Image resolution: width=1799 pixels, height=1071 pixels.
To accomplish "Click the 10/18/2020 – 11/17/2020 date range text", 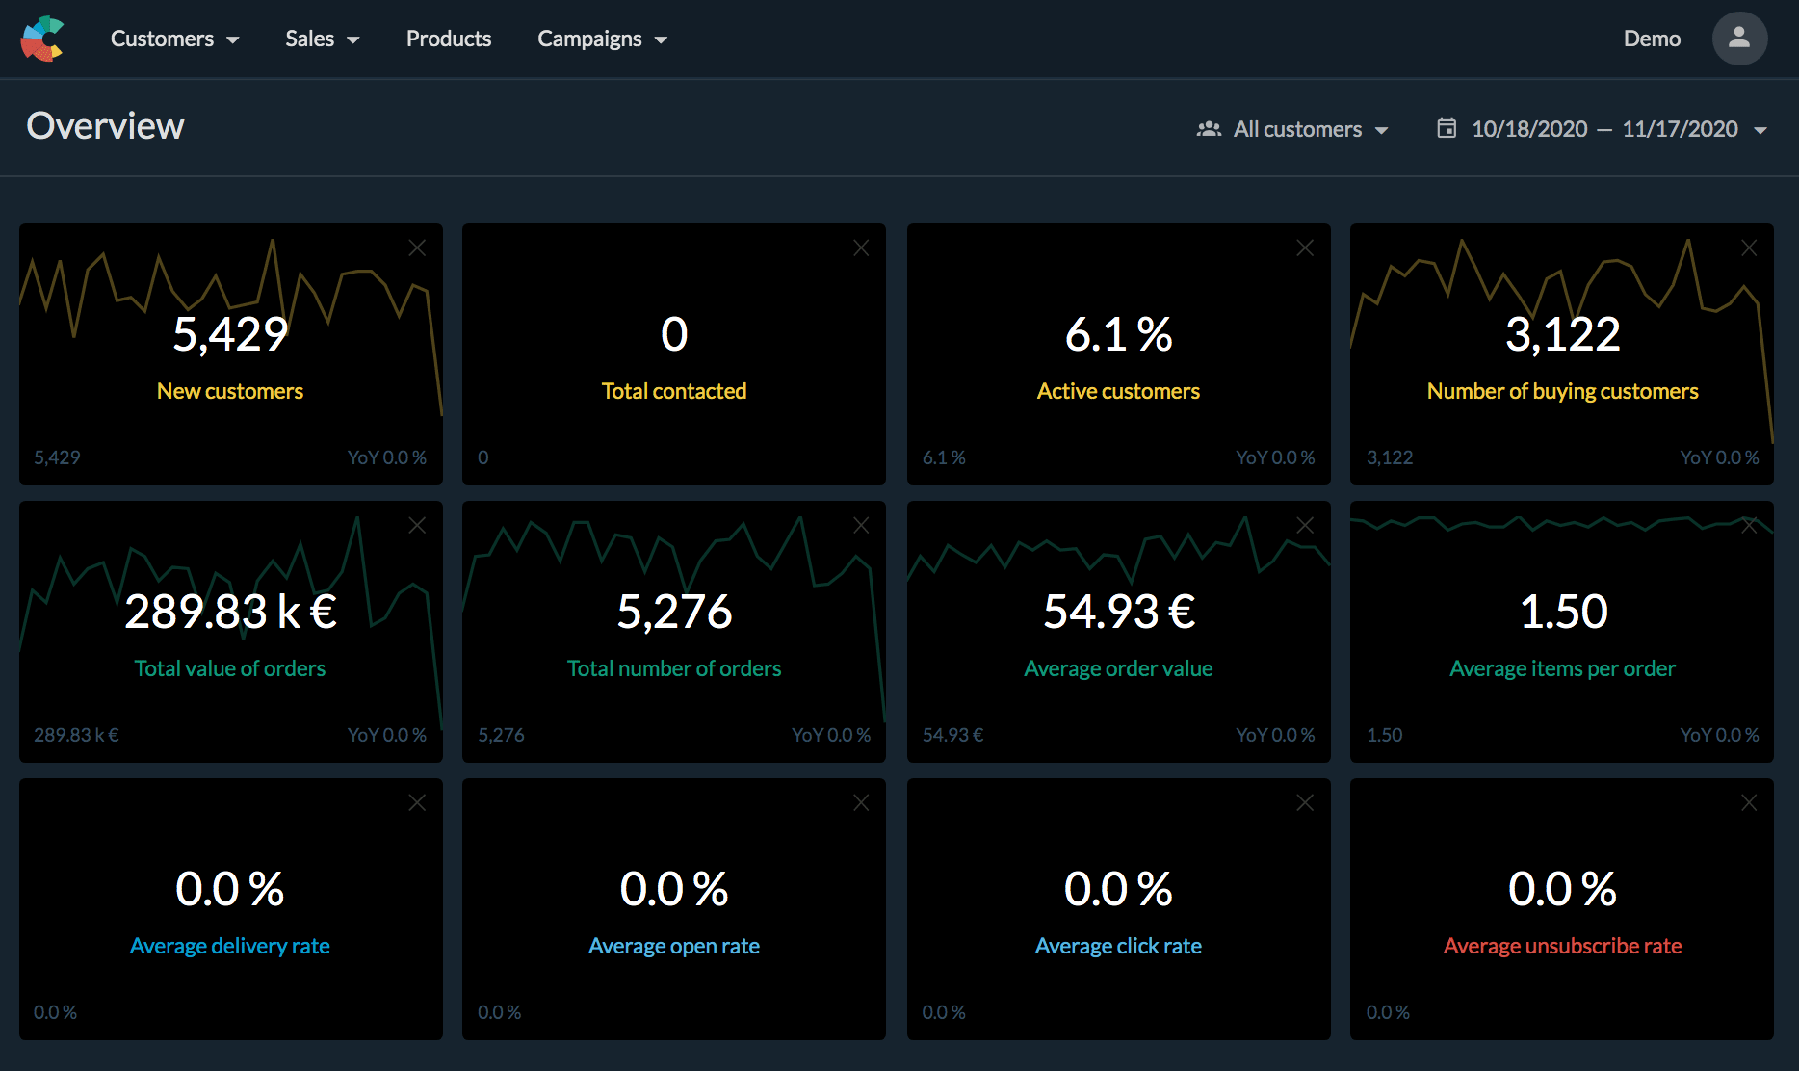I will [1604, 129].
